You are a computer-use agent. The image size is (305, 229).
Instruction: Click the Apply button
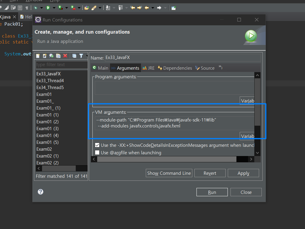(243, 173)
